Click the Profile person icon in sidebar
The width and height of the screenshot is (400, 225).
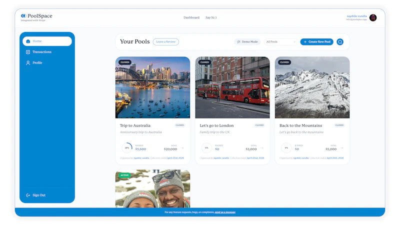[x=28, y=63]
